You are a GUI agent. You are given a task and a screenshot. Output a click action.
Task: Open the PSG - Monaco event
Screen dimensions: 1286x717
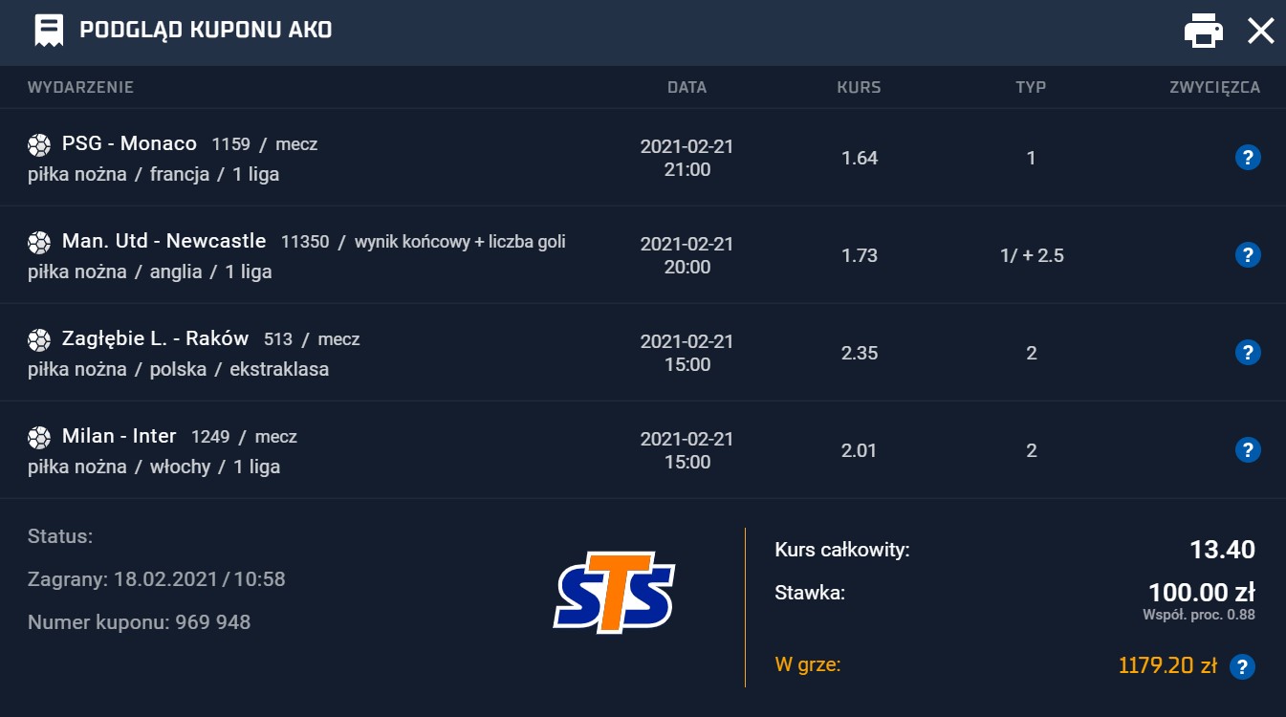(129, 144)
